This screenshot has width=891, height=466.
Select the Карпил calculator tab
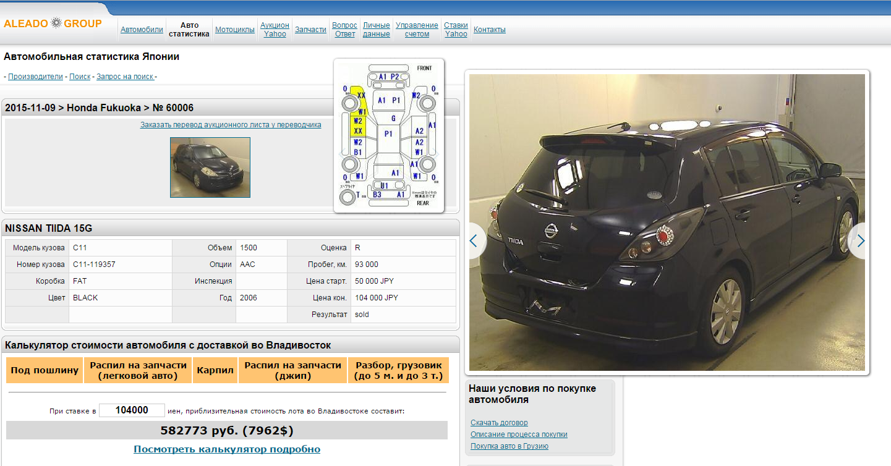(215, 370)
